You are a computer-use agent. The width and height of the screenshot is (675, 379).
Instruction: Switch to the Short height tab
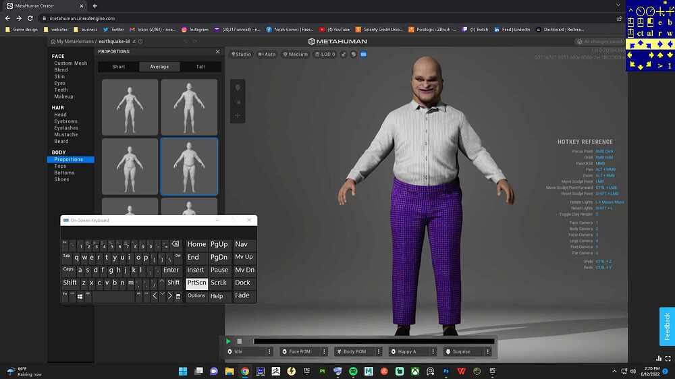coord(119,67)
